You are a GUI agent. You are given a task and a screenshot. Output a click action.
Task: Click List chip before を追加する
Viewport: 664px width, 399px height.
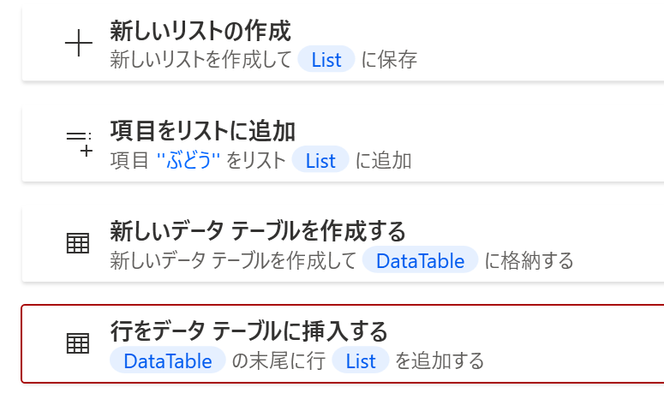click(361, 360)
